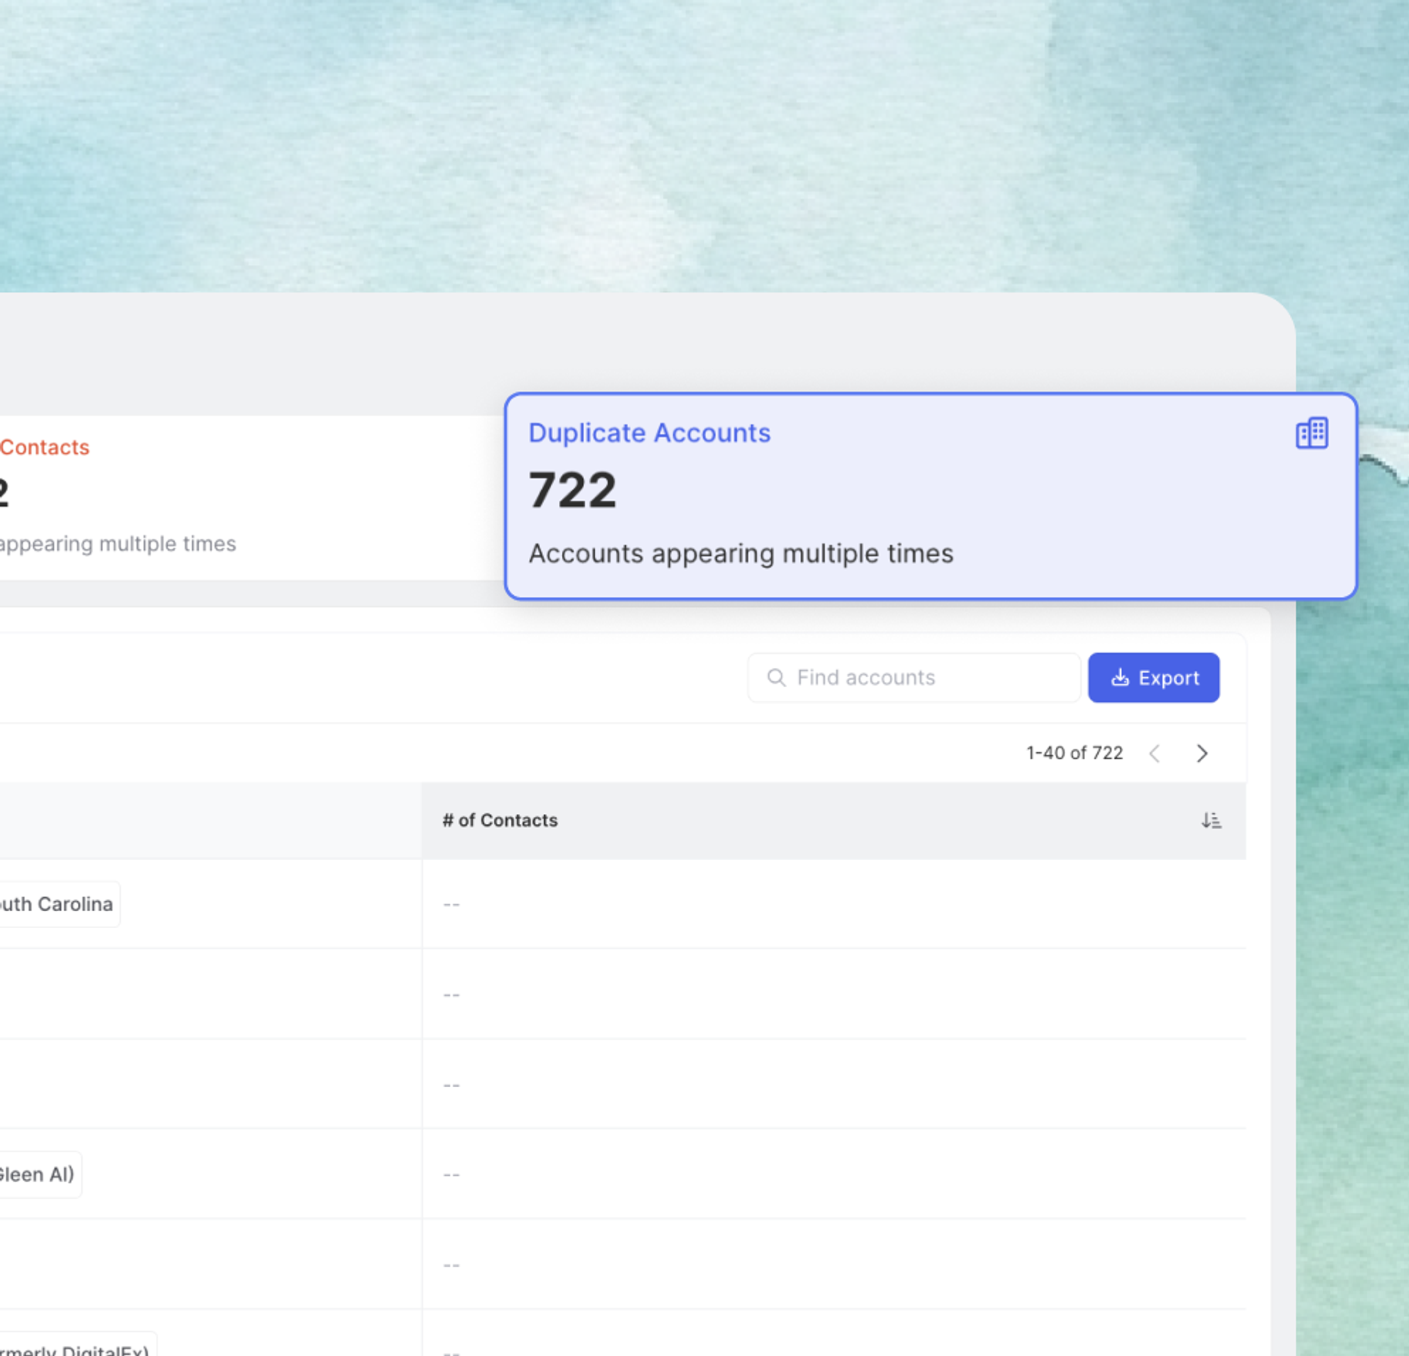Go to previous page with left chevron
The width and height of the screenshot is (1409, 1356).
pyautogui.click(x=1155, y=753)
